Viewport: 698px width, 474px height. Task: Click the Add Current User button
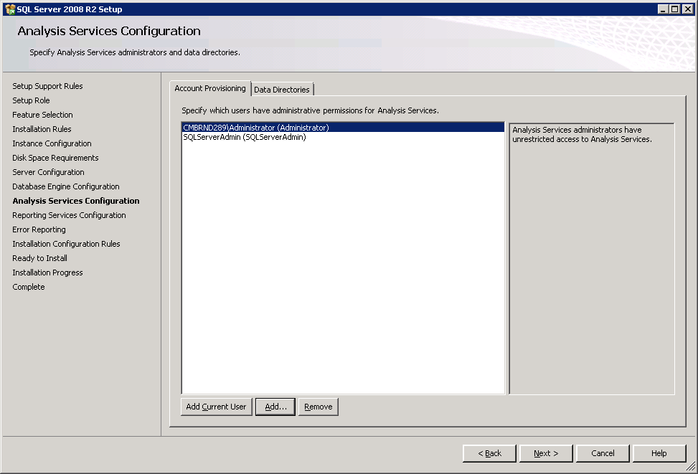pos(217,407)
